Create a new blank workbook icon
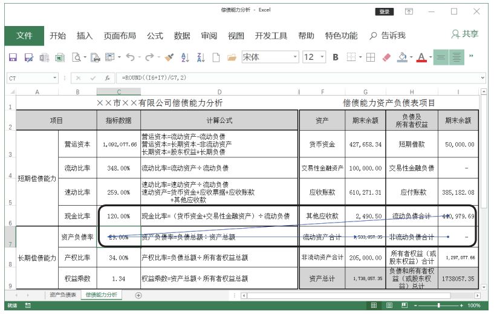The width and height of the screenshot is (494, 314). [x=216, y=57]
